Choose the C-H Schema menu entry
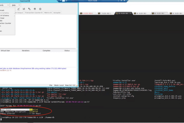 (x=7, y=15)
